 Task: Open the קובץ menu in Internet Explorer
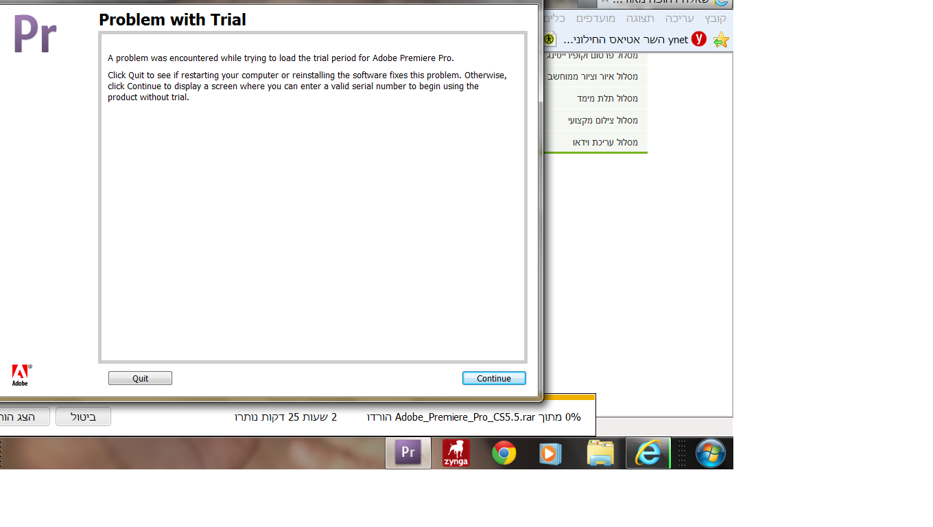click(716, 19)
